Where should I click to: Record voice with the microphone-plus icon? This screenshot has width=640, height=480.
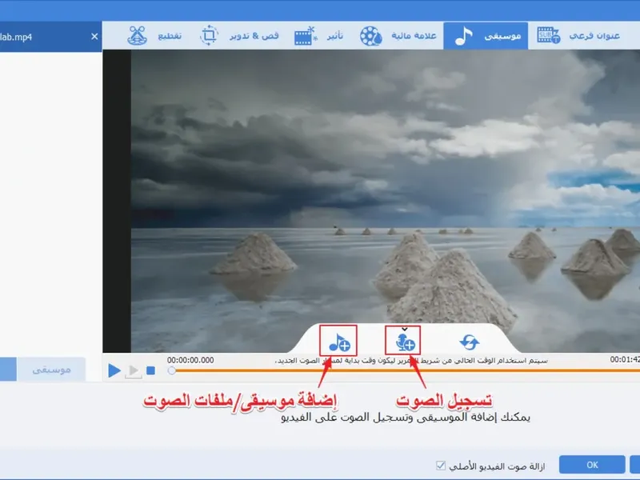tap(404, 342)
